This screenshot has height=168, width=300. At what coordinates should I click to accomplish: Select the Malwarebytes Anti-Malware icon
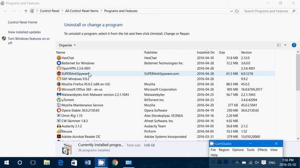pyautogui.click(x=59, y=94)
